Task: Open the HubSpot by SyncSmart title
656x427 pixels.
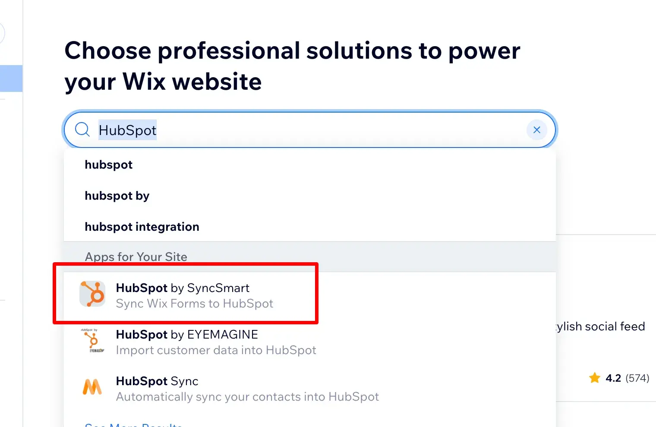Action: 183,288
